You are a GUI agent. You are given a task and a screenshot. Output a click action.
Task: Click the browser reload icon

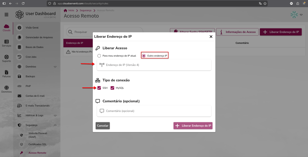click(23, 3)
